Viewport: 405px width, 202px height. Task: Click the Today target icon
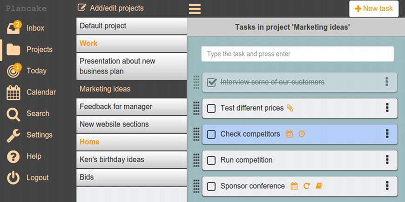point(13,71)
